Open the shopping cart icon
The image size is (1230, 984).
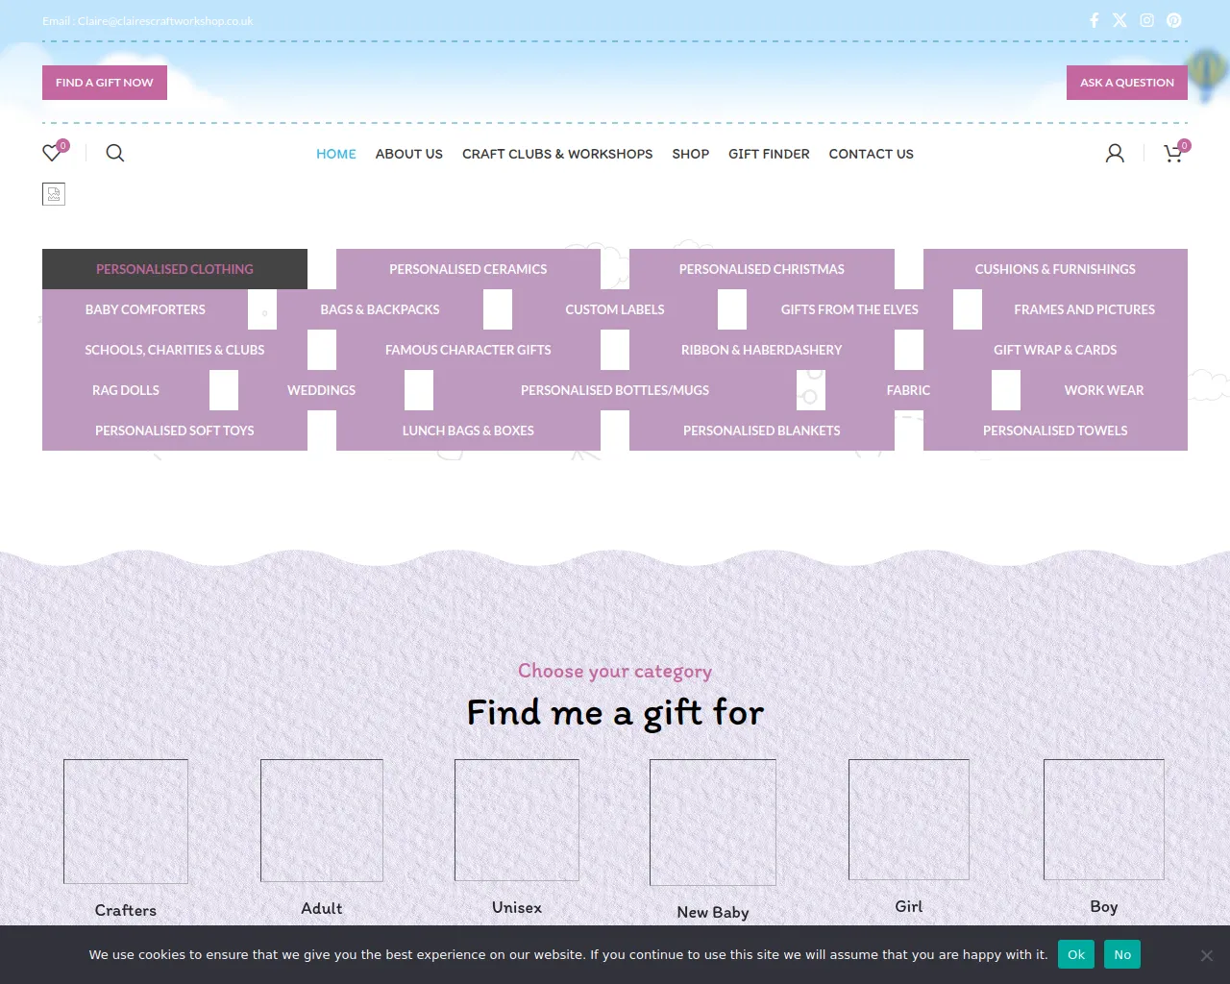click(x=1173, y=153)
